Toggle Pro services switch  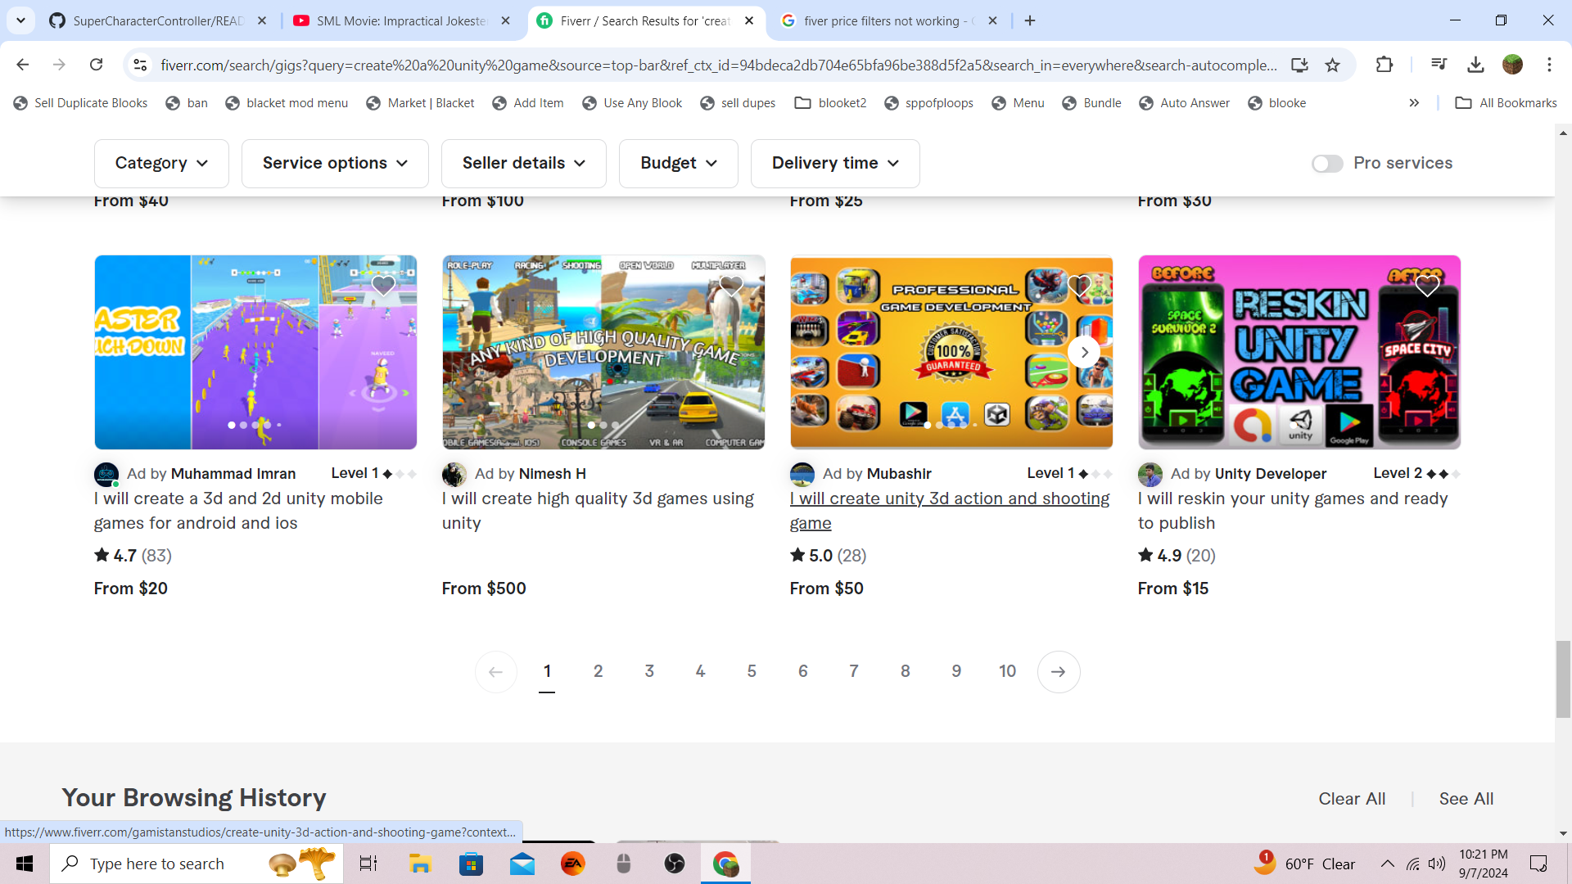1327,164
